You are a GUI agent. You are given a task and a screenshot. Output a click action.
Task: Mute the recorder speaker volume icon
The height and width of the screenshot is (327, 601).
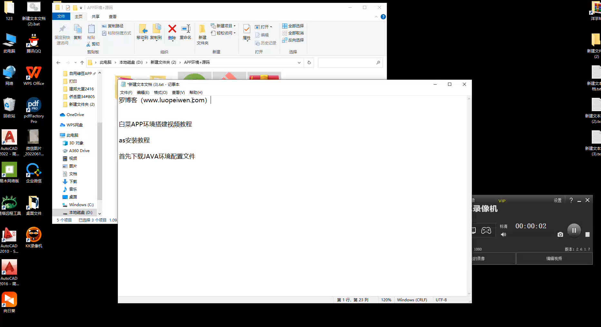tap(503, 235)
